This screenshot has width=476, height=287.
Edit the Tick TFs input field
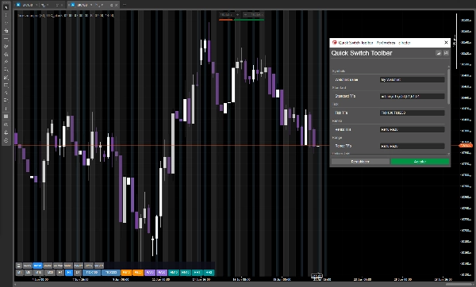(413, 113)
